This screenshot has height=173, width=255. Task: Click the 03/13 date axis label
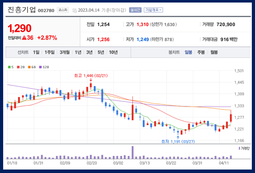pos(144,163)
